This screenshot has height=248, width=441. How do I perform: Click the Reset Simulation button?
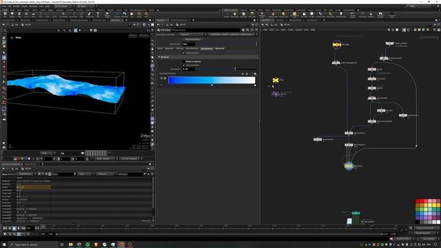point(193,39)
